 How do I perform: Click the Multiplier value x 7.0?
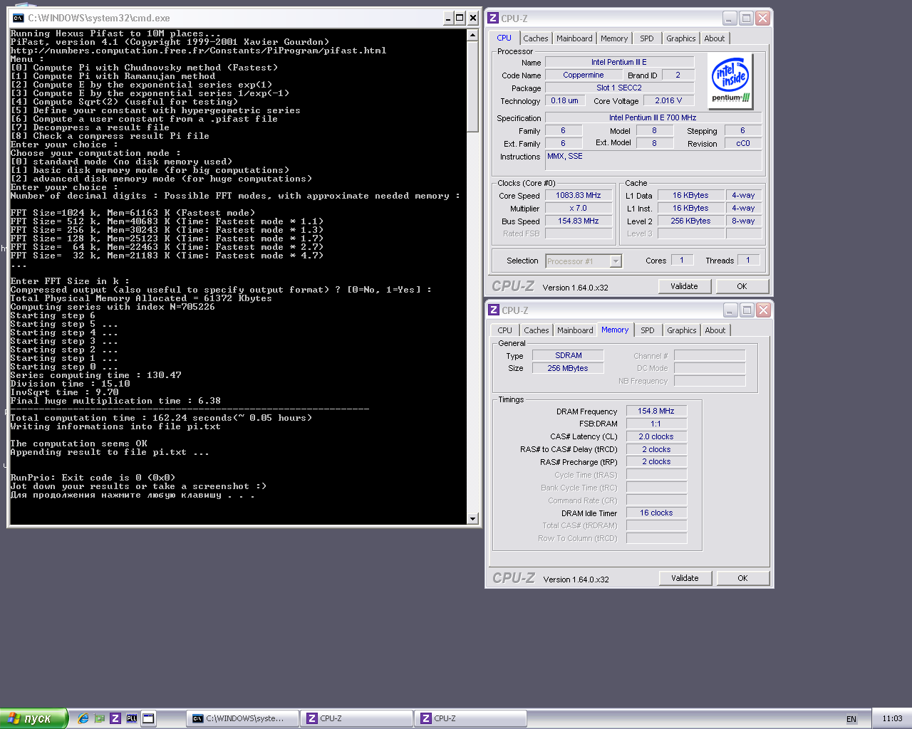tap(579, 208)
